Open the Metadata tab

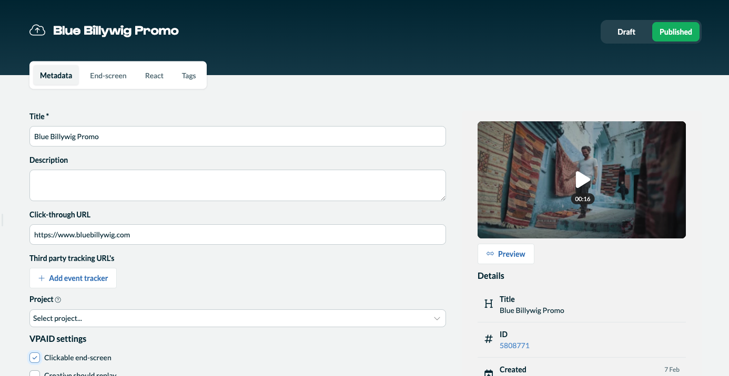(x=56, y=76)
